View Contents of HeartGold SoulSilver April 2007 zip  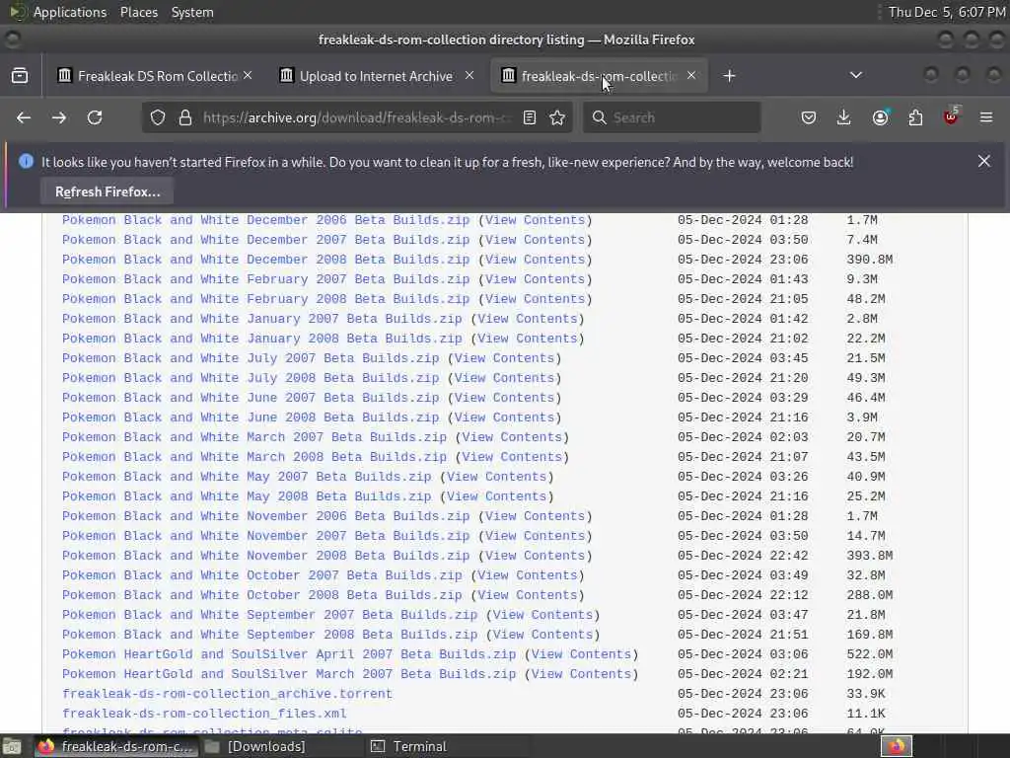tap(581, 654)
